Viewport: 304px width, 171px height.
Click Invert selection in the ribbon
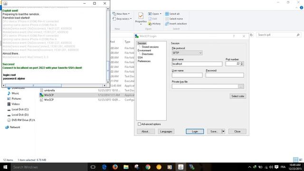[x=176, y=24]
